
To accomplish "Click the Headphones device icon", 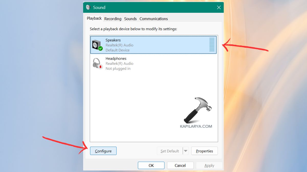I will point(97,63).
